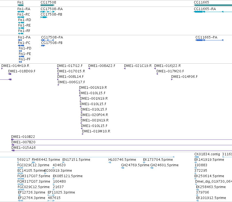Open the Fis1-PD protein feature
Screen dimensions: 232x202
tap(25, 48)
